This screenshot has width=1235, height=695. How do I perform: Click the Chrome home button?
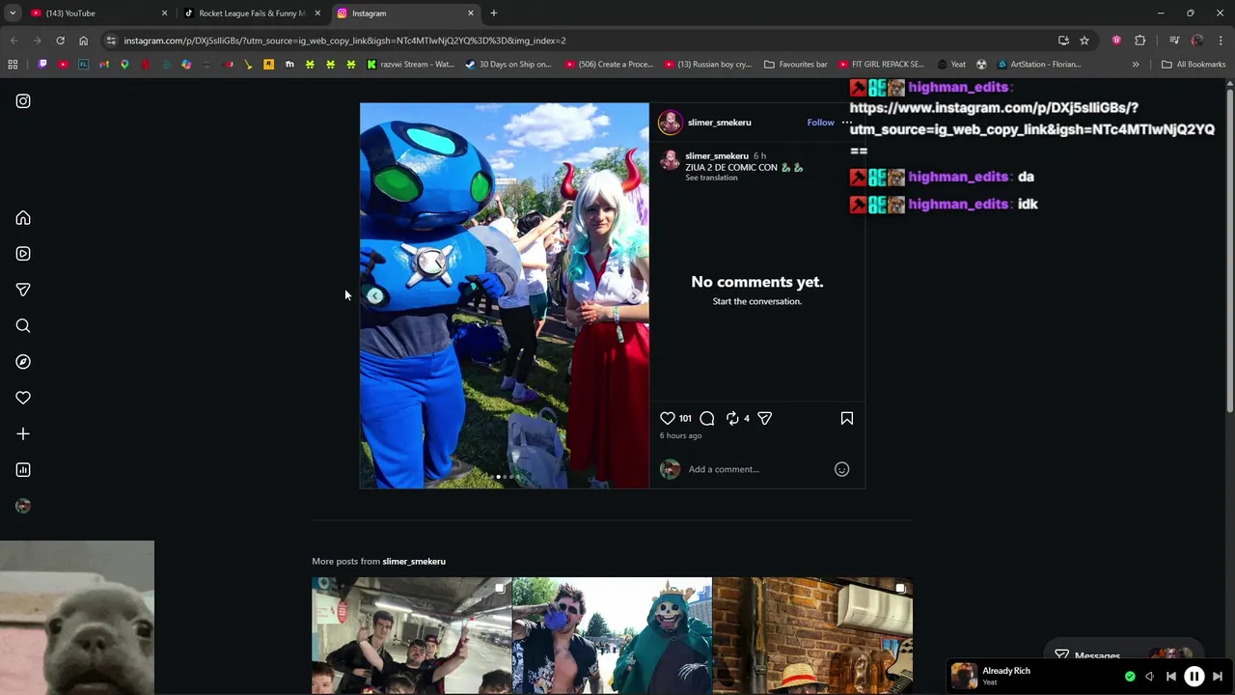coord(83,41)
